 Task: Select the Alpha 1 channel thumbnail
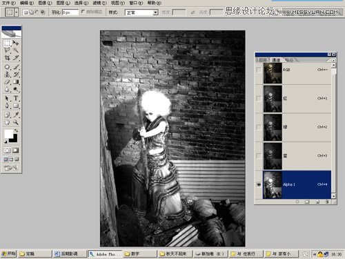click(x=273, y=184)
